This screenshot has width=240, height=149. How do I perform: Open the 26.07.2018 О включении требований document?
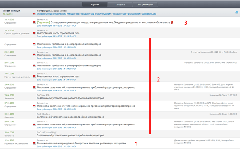(69, 55)
